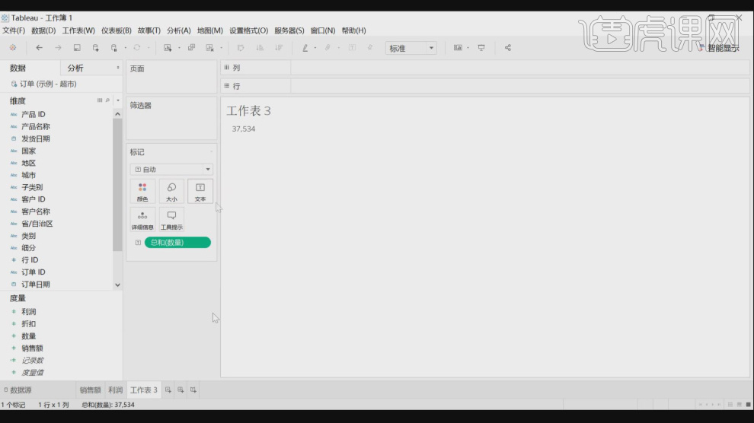Open dropdown arrow next to highlight icon
This screenshot has width=754, height=423.
pyautogui.click(x=315, y=47)
